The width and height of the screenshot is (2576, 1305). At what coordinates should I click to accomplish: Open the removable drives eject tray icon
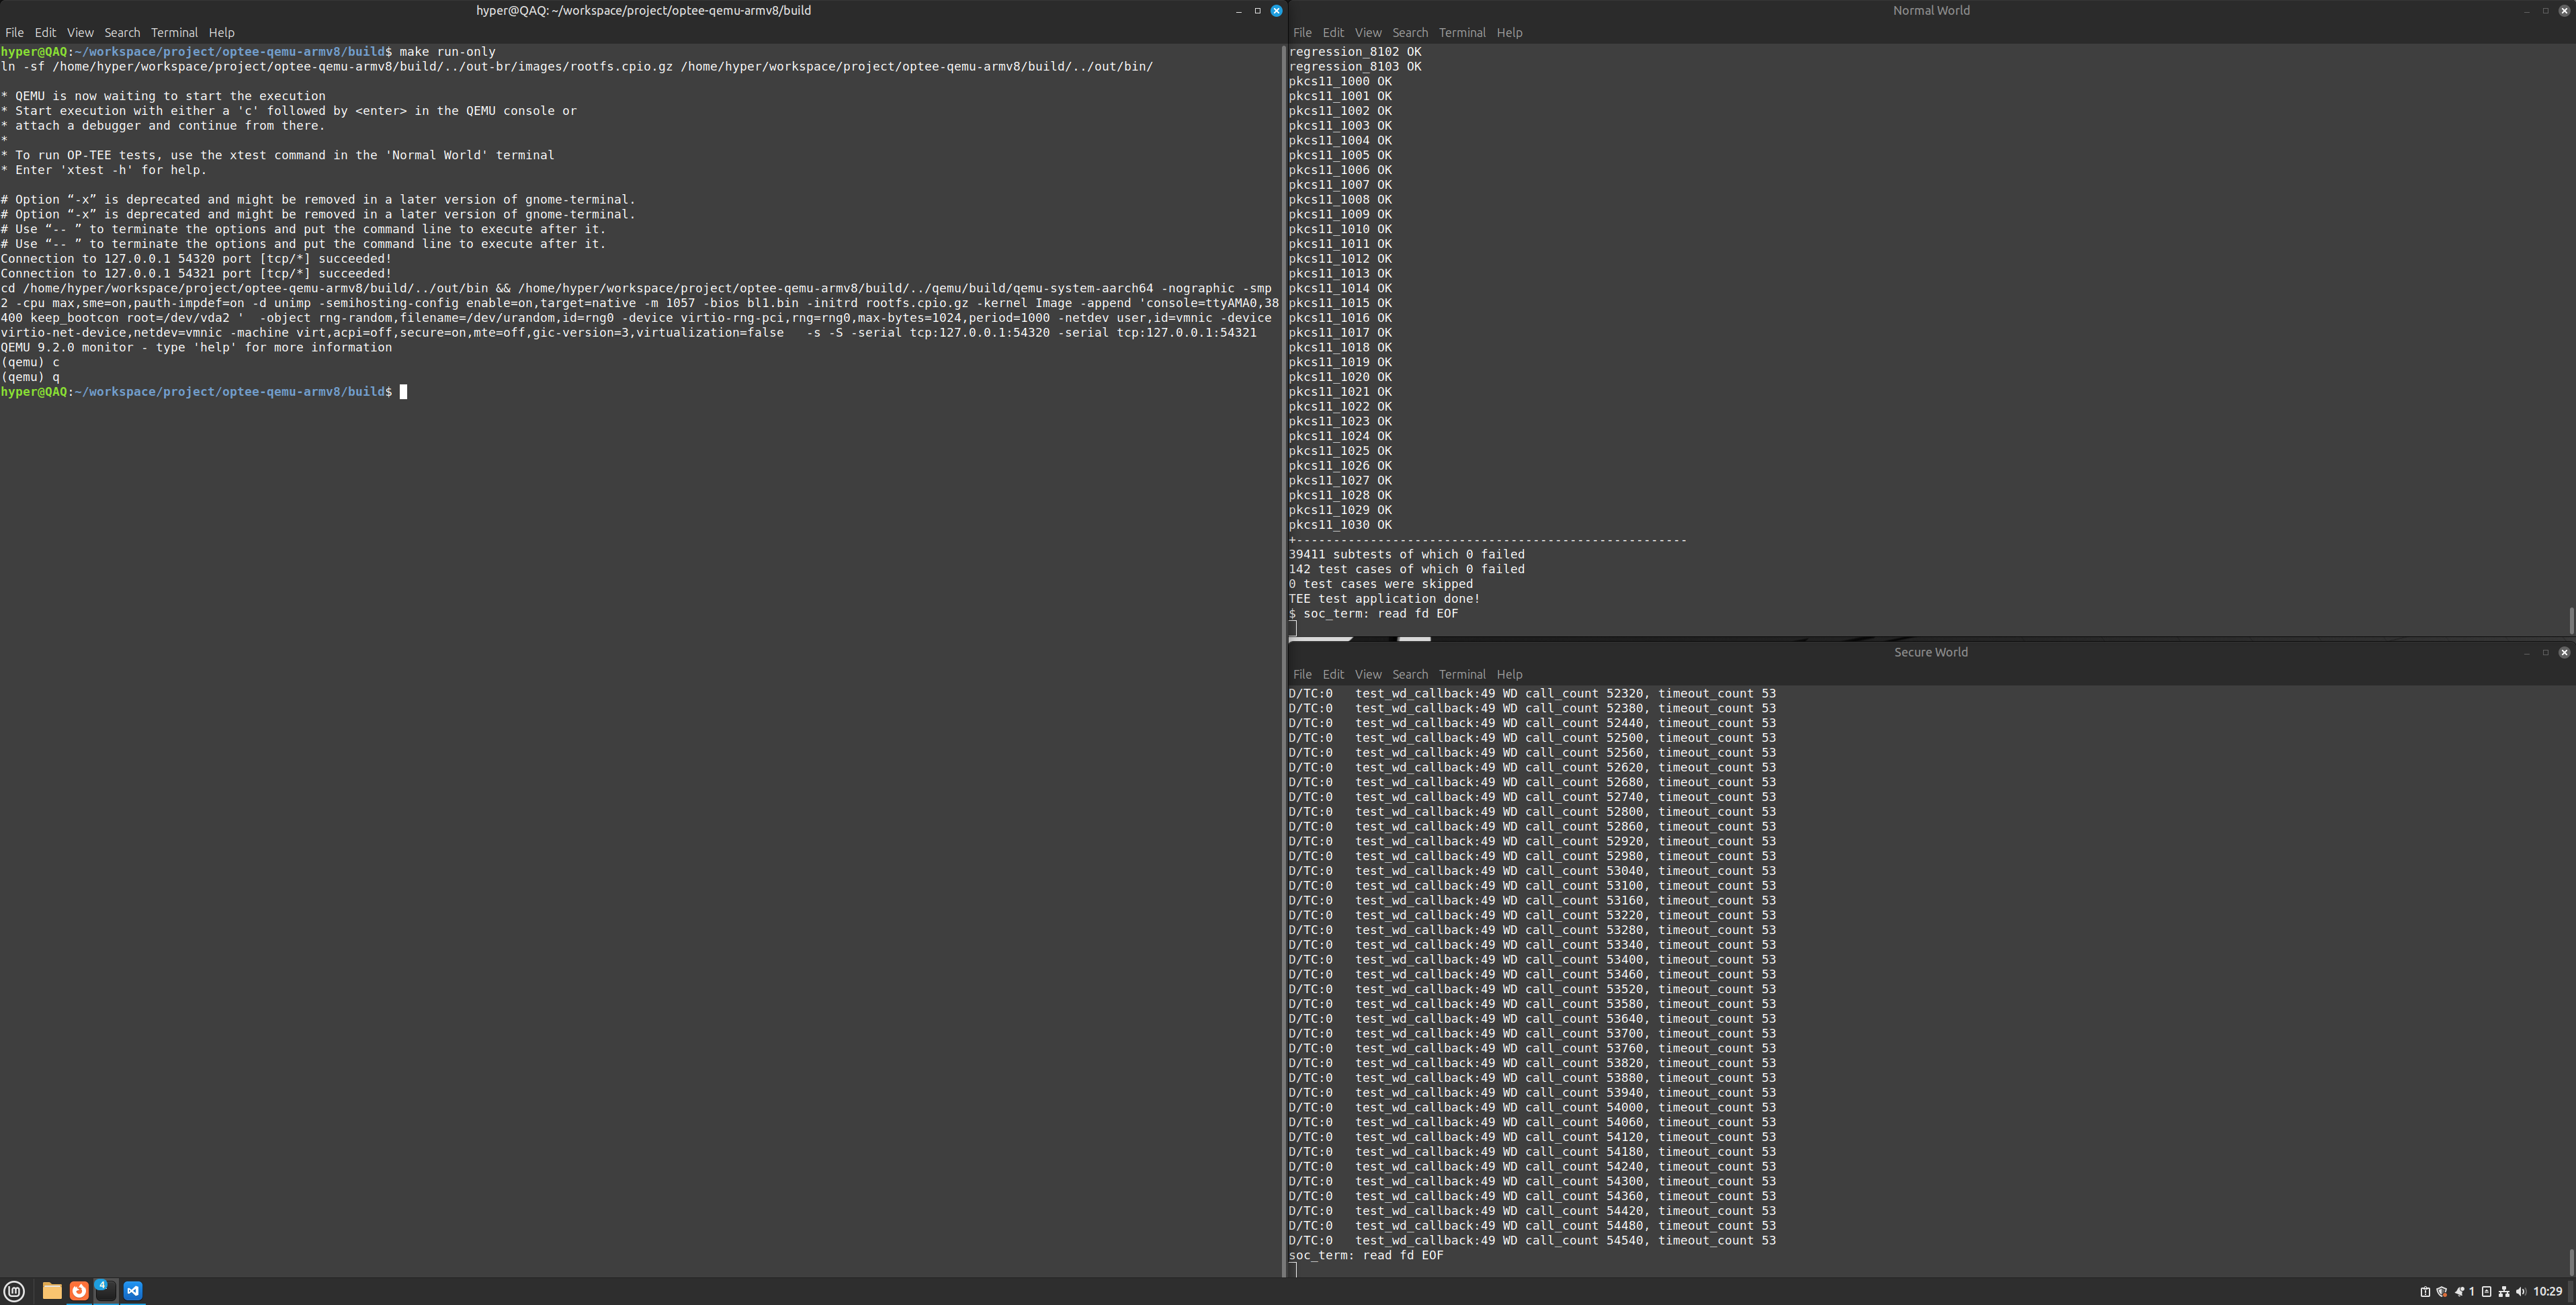click(x=2487, y=1292)
